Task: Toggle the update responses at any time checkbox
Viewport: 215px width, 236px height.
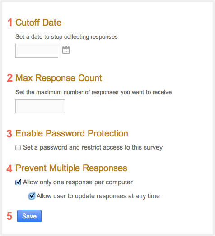Action: pyautogui.click(x=32, y=196)
